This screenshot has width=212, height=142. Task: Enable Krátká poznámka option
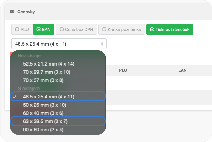[x=121, y=30]
